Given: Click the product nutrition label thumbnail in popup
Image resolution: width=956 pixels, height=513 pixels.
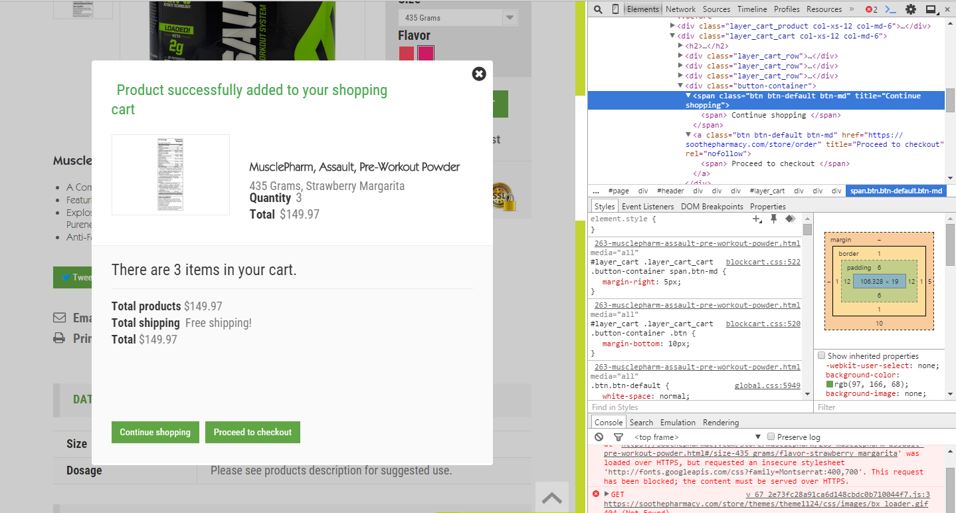Looking at the screenshot, I should tap(171, 175).
